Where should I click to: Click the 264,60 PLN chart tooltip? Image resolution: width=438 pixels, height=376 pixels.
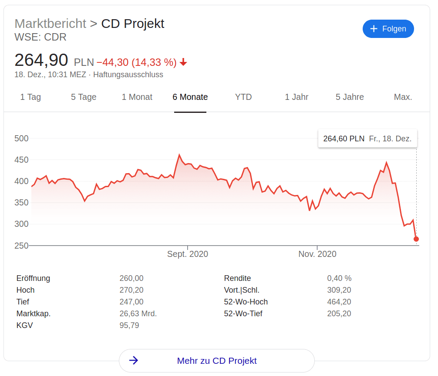coord(367,138)
